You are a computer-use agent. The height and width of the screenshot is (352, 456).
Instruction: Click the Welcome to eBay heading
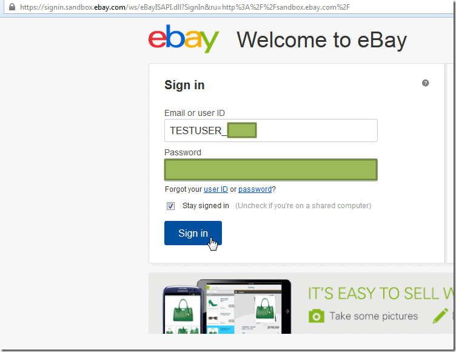pyautogui.click(x=321, y=40)
